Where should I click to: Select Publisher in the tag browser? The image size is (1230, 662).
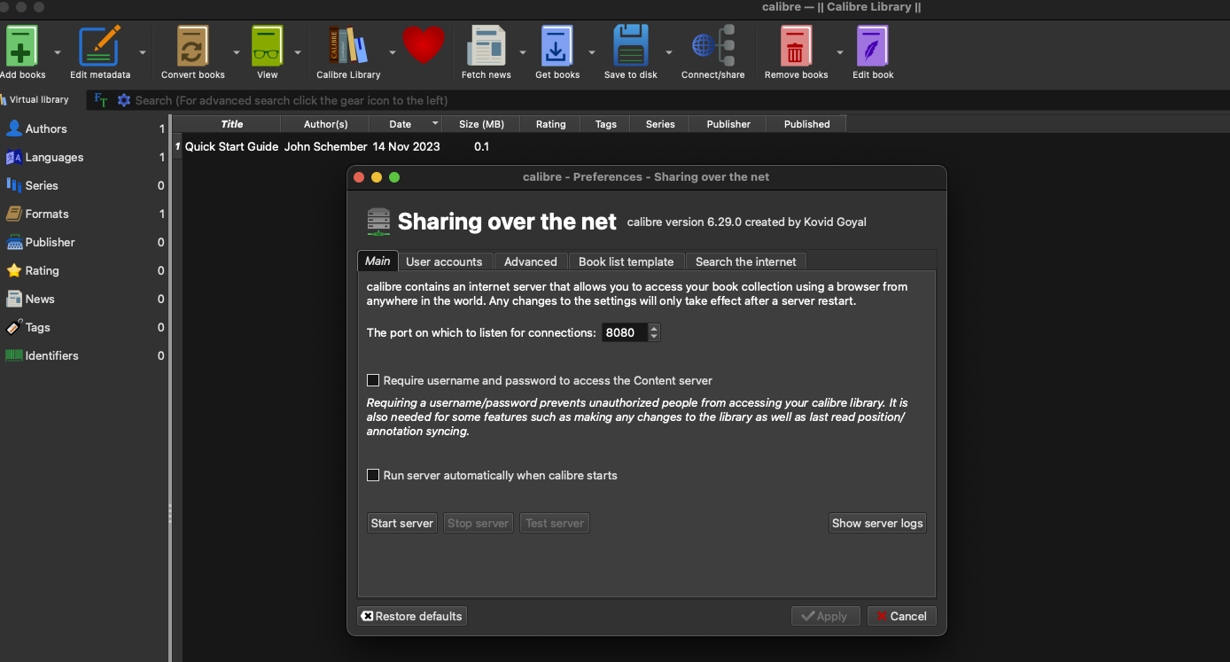pyautogui.click(x=83, y=242)
